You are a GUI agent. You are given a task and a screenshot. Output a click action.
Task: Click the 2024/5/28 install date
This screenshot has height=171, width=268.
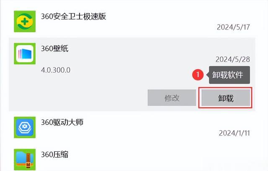point(233,59)
